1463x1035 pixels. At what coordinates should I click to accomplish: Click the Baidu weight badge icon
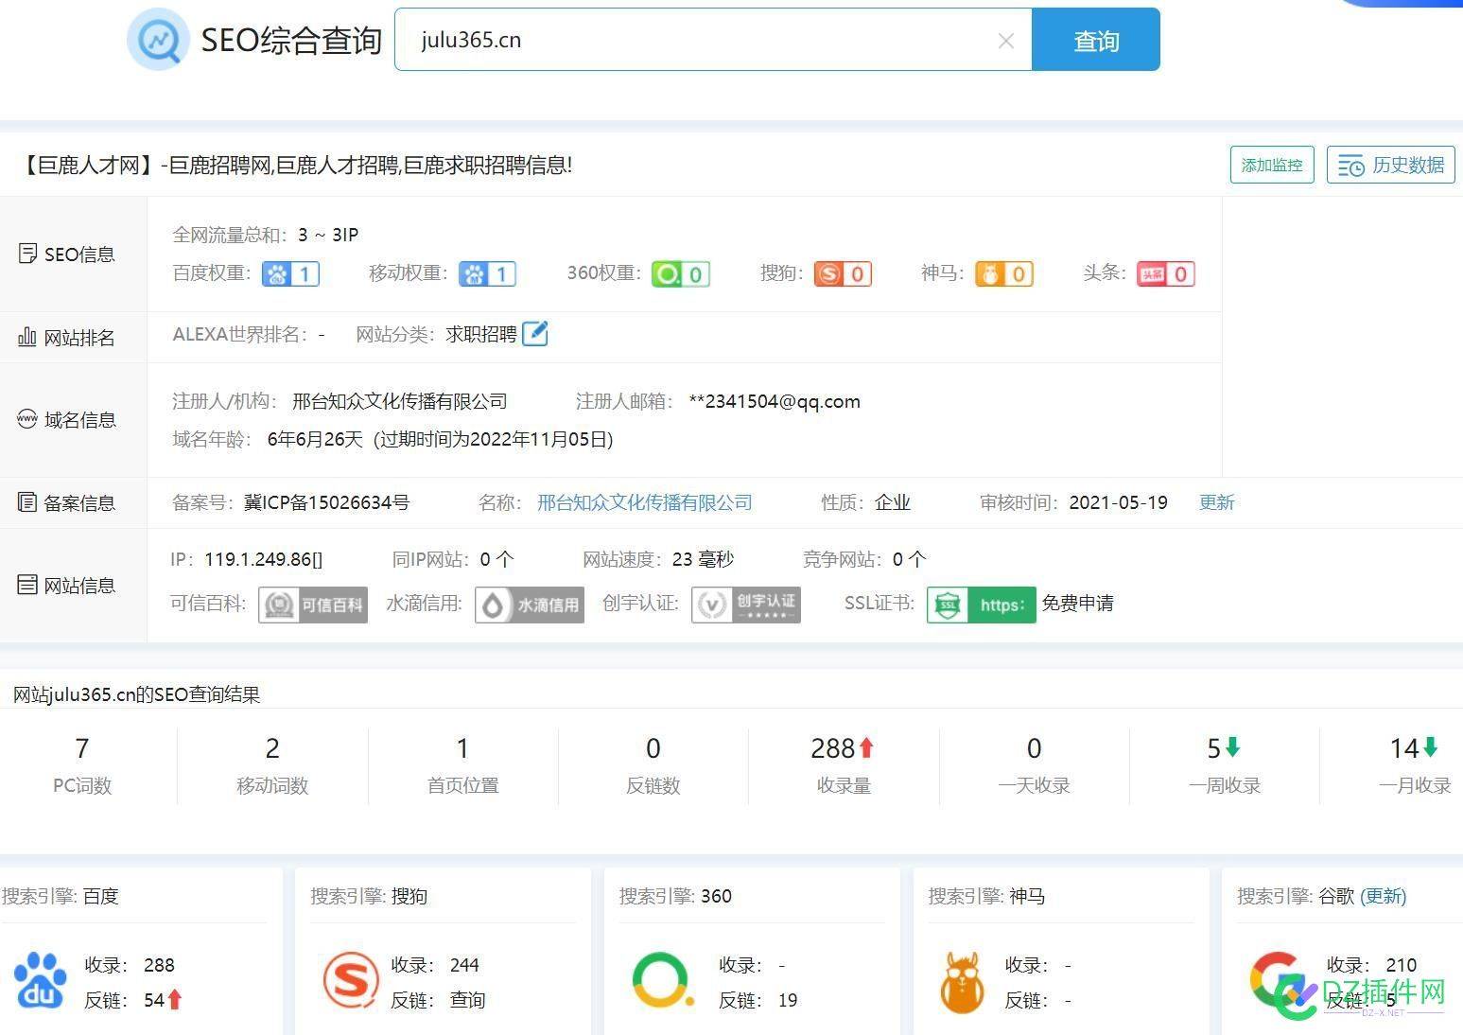tap(290, 273)
